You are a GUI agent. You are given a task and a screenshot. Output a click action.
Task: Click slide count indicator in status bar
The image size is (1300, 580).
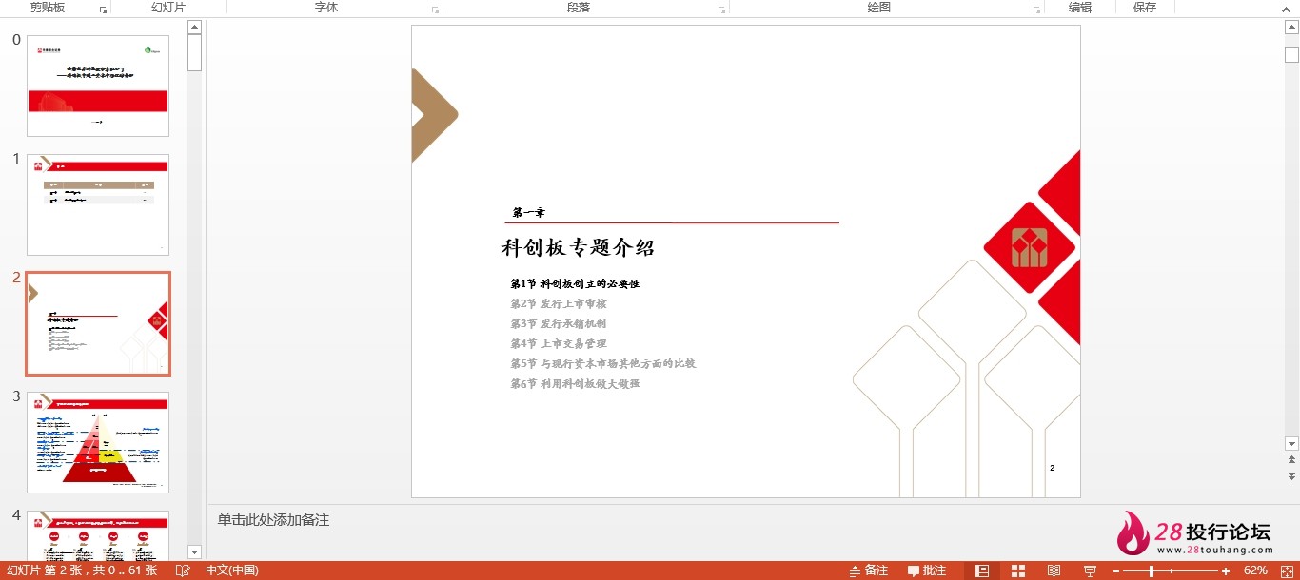[82, 570]
